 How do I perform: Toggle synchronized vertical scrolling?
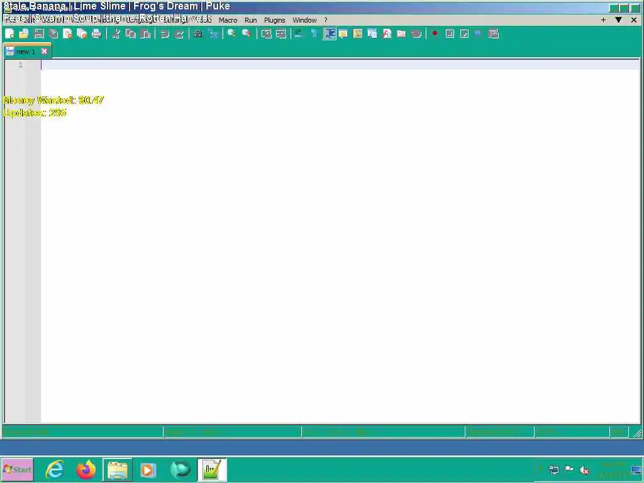[x=266, y=34]
